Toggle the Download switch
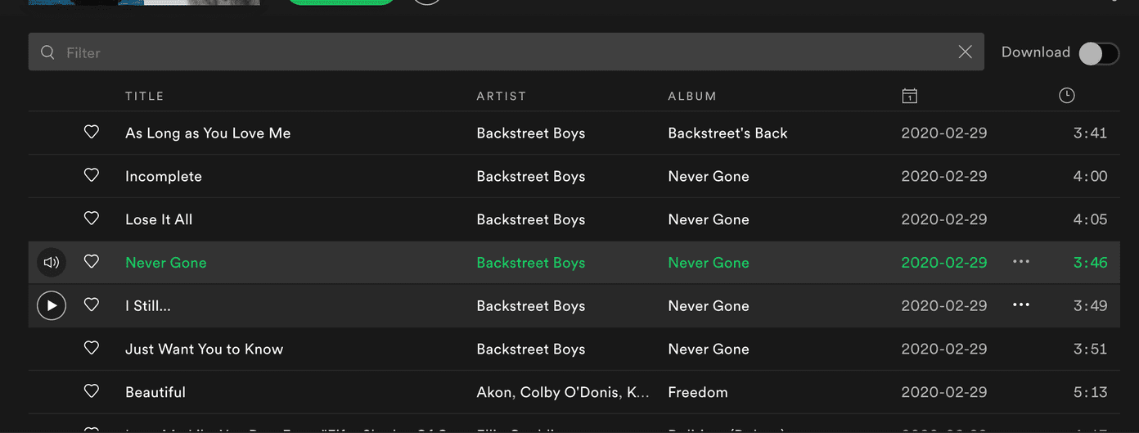The height and width of the screenshot is (433, 1139). pyautogui.click(x=1099, y=53)
